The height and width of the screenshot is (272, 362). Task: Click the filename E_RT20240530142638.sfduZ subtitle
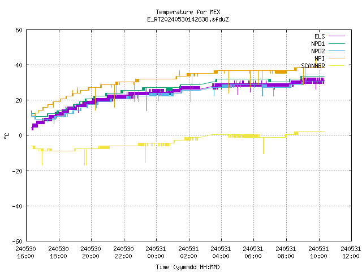[x=188, y=19]
